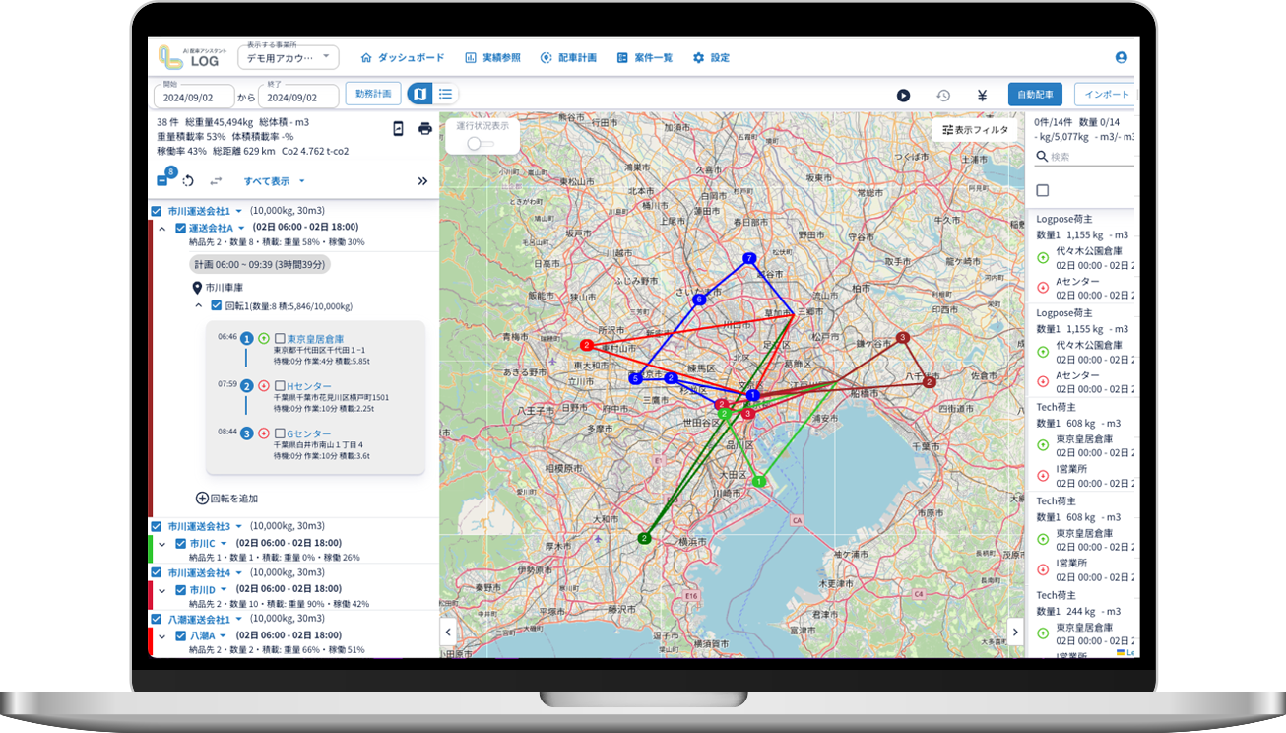Screen dimensions: 1286x733
Task: Uncheck the 回転1 checkbox
Action: point(217,306)
